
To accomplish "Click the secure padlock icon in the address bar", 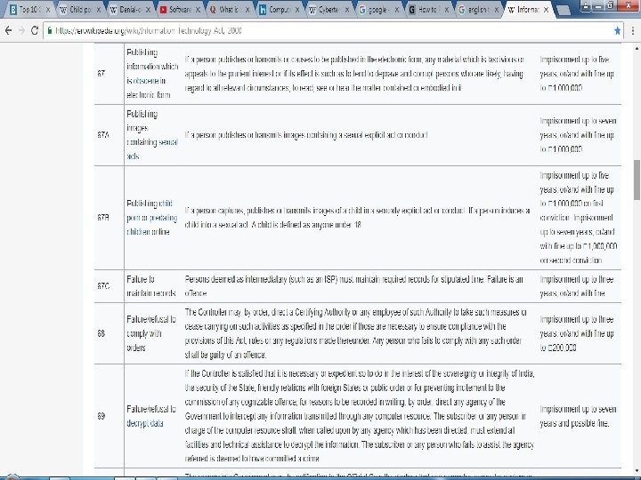I will point(50,30).
